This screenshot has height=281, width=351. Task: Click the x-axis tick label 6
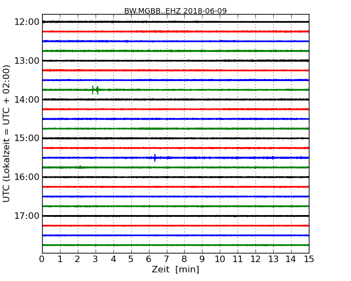148,259
